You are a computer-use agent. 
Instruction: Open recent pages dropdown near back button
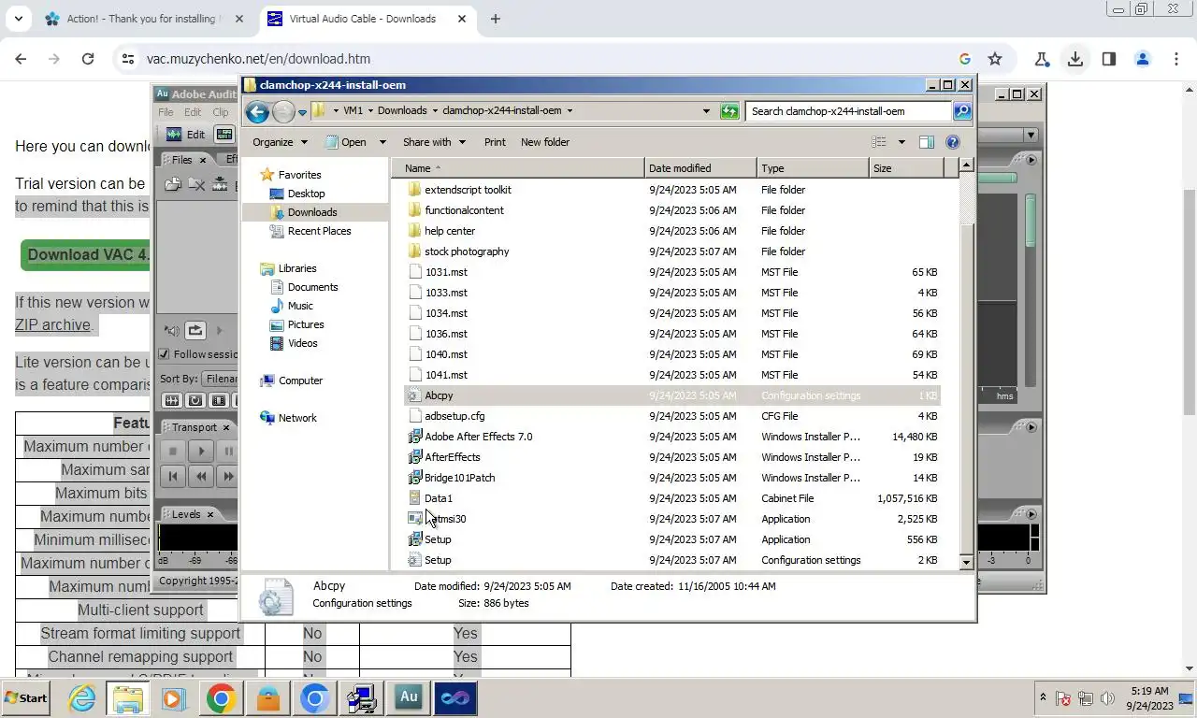pos(302,113)
